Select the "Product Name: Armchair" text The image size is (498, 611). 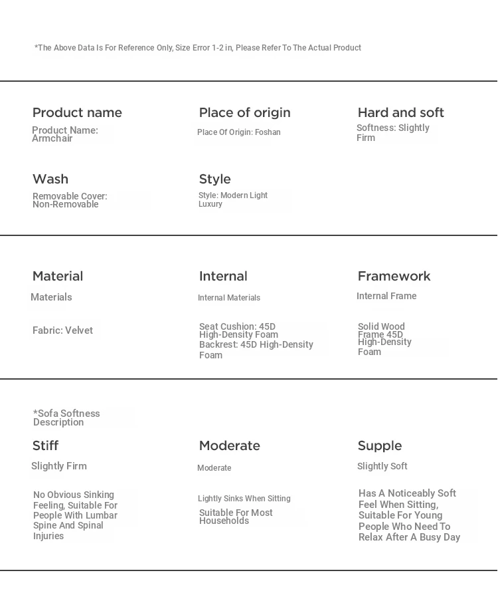65,134
